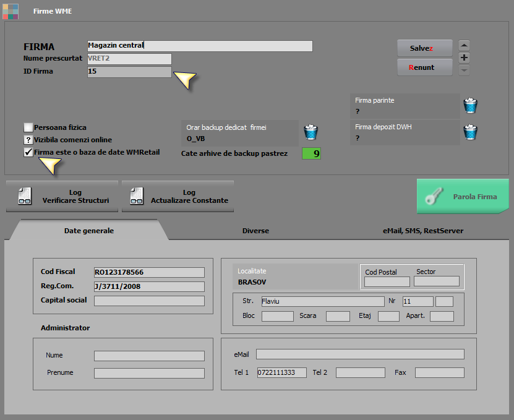Toggle the Vizibila comenzi online checkbox
The height and width of the screenshot is (420, 514).
28,140
